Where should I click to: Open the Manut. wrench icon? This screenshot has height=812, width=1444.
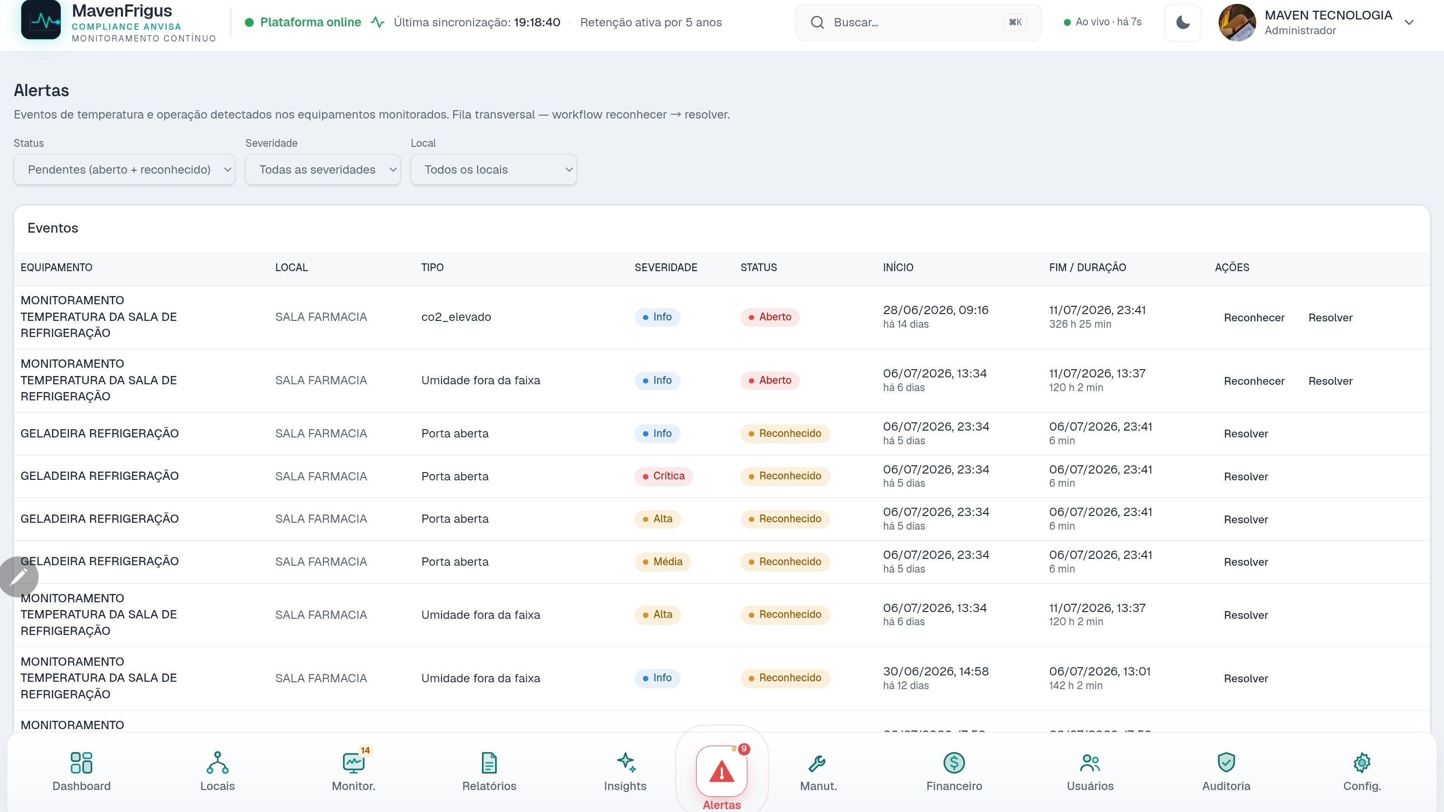(x=817, y=762)
